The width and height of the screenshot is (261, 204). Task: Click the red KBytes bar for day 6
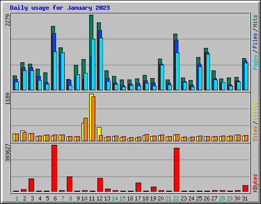[x=55, y=168]
